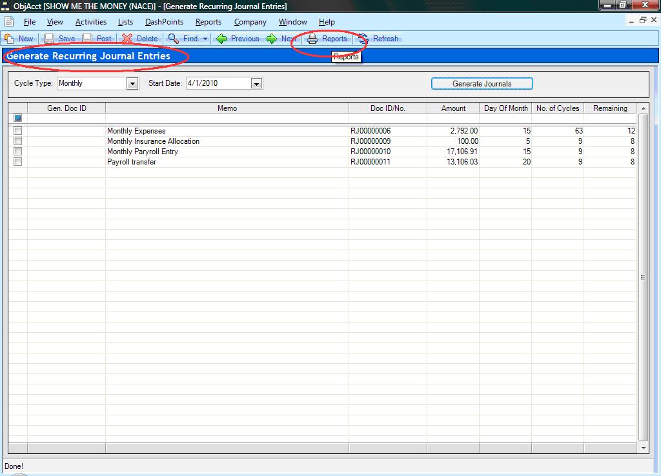
Task: Expand the Start Date picker dropdown
Action: (x=256, y=83)
